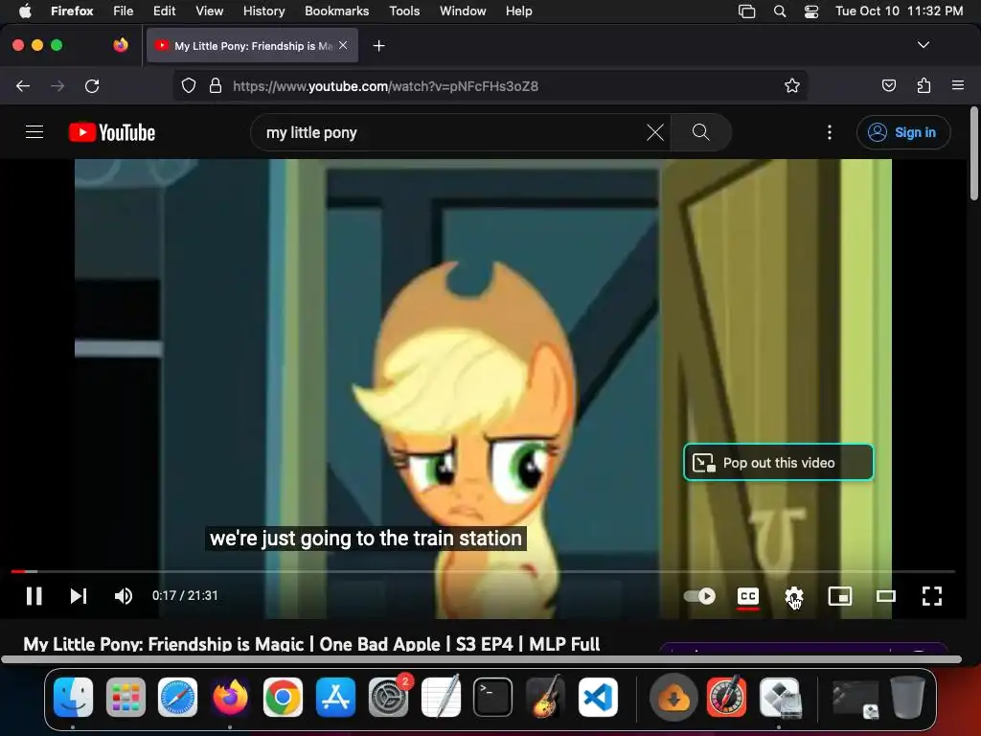Open the Apple menu
This screenshot has height=736, width=981.
coord(25,11)
